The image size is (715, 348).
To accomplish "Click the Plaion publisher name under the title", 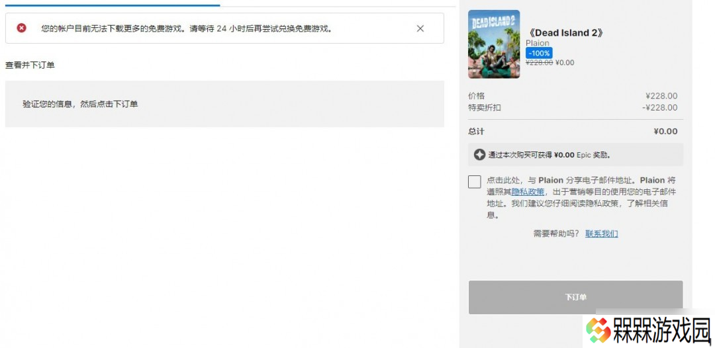I will (538, 43).
